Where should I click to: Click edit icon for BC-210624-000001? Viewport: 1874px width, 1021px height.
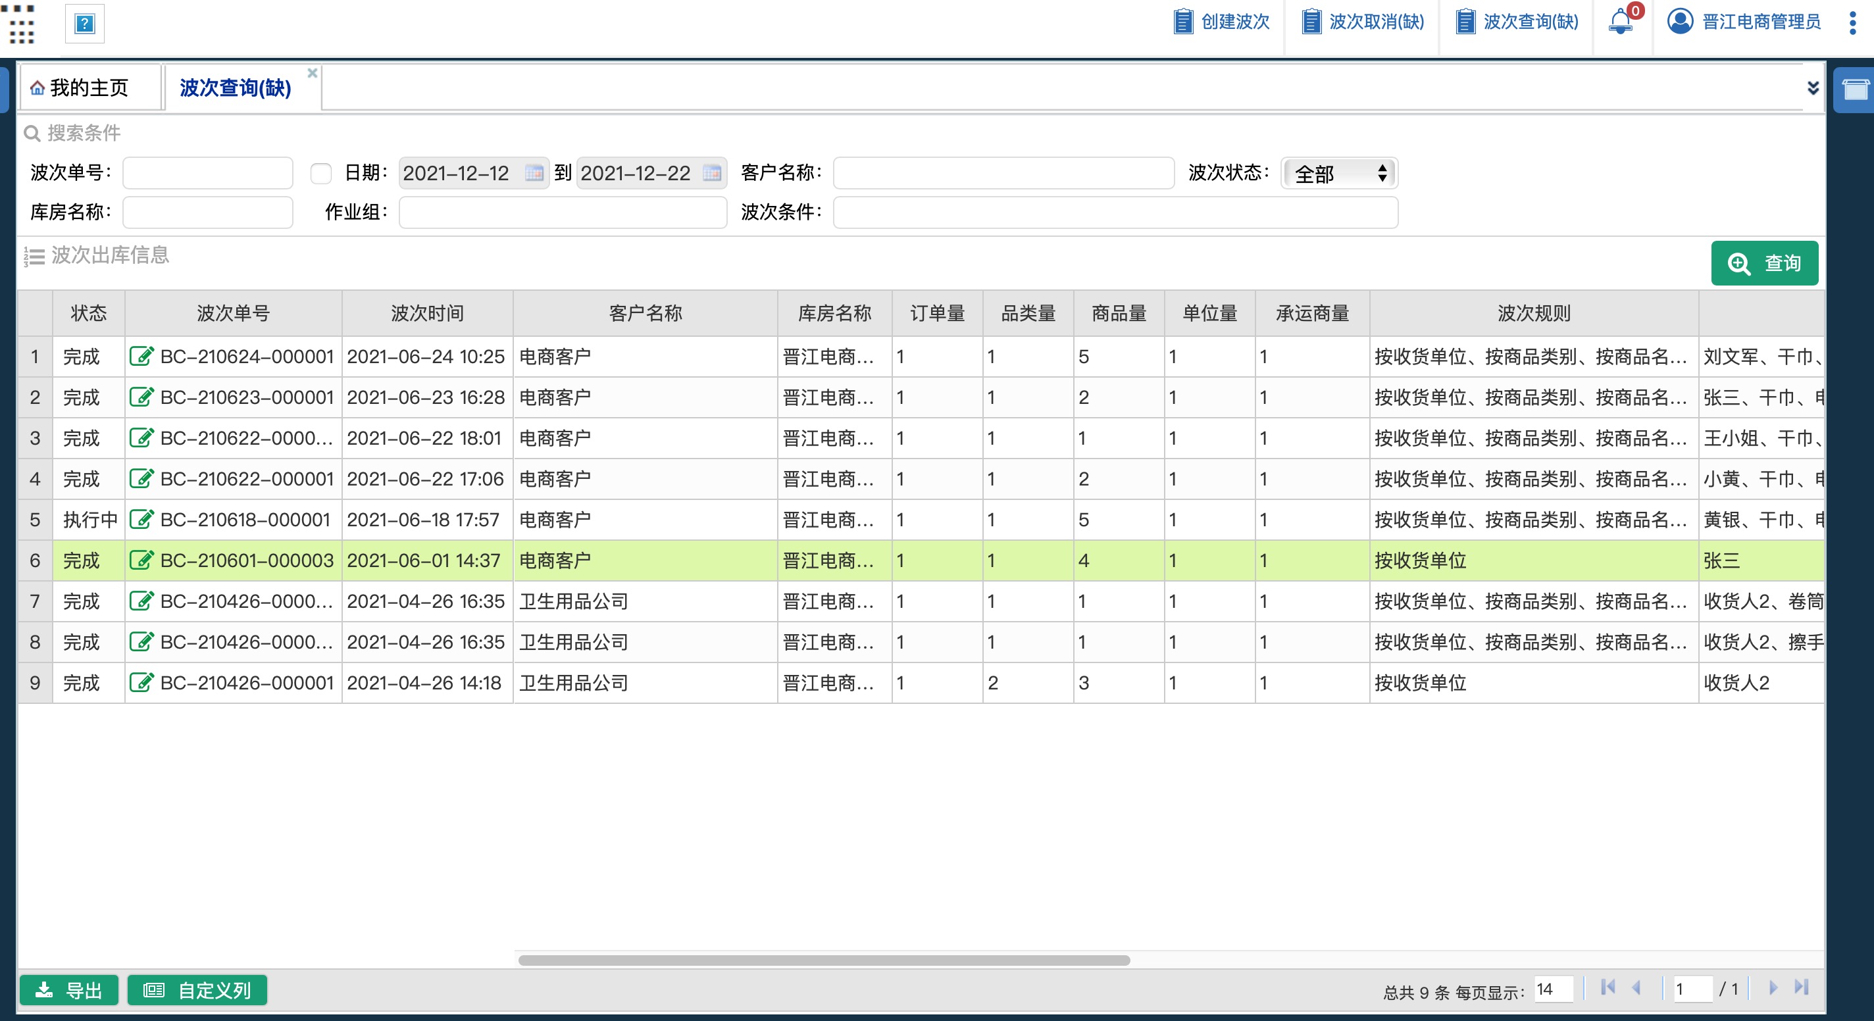(x=141, y=357)
